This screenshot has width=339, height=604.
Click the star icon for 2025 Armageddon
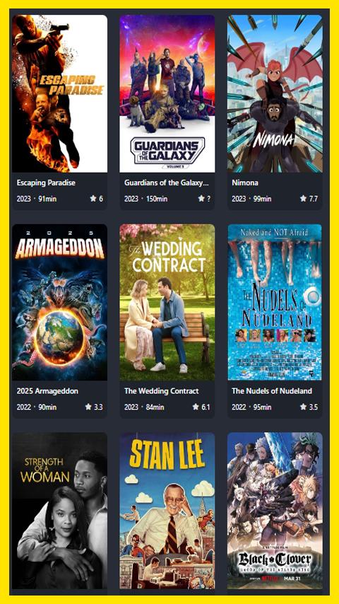pos(88,407)
